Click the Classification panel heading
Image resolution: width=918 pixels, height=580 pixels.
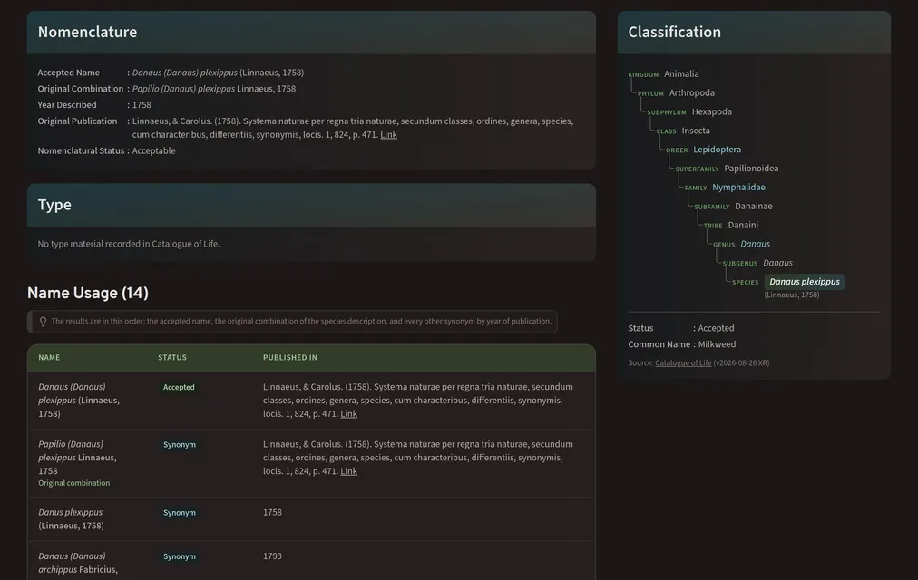(x=675, y=32)
